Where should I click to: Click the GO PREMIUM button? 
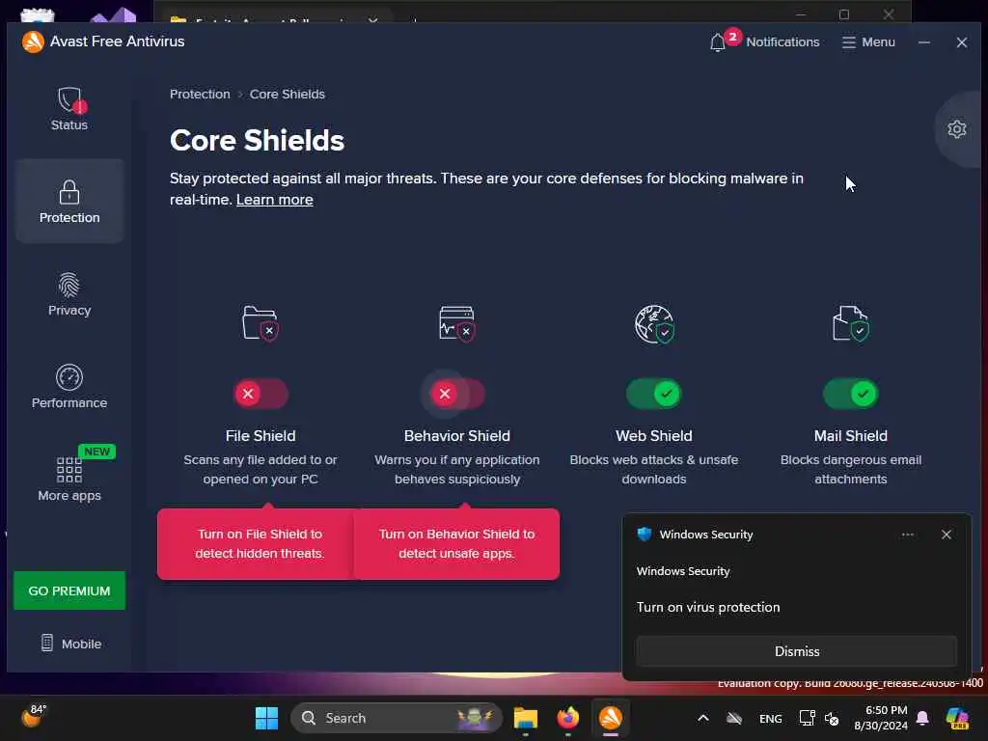(x=69, y=590)
